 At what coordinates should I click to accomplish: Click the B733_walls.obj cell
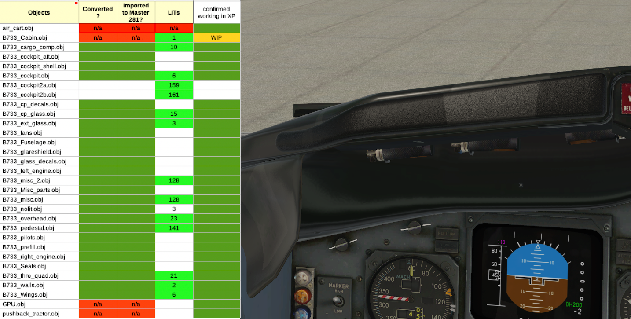[40, 285]
